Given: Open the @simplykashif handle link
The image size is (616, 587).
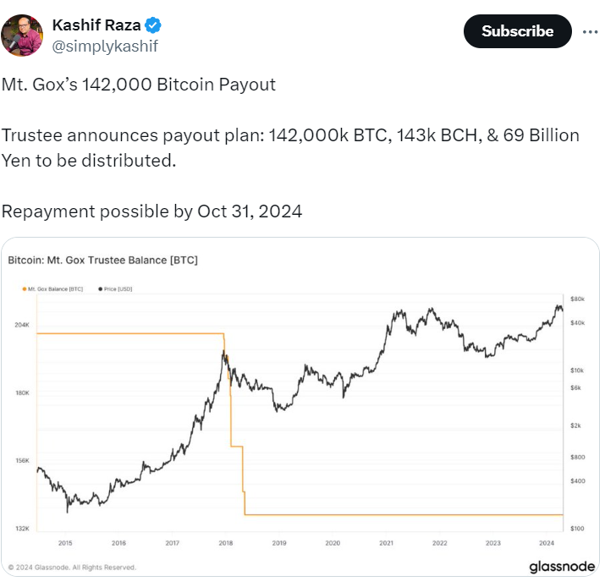Looking at the screenshot, I should tap(105, 47).
